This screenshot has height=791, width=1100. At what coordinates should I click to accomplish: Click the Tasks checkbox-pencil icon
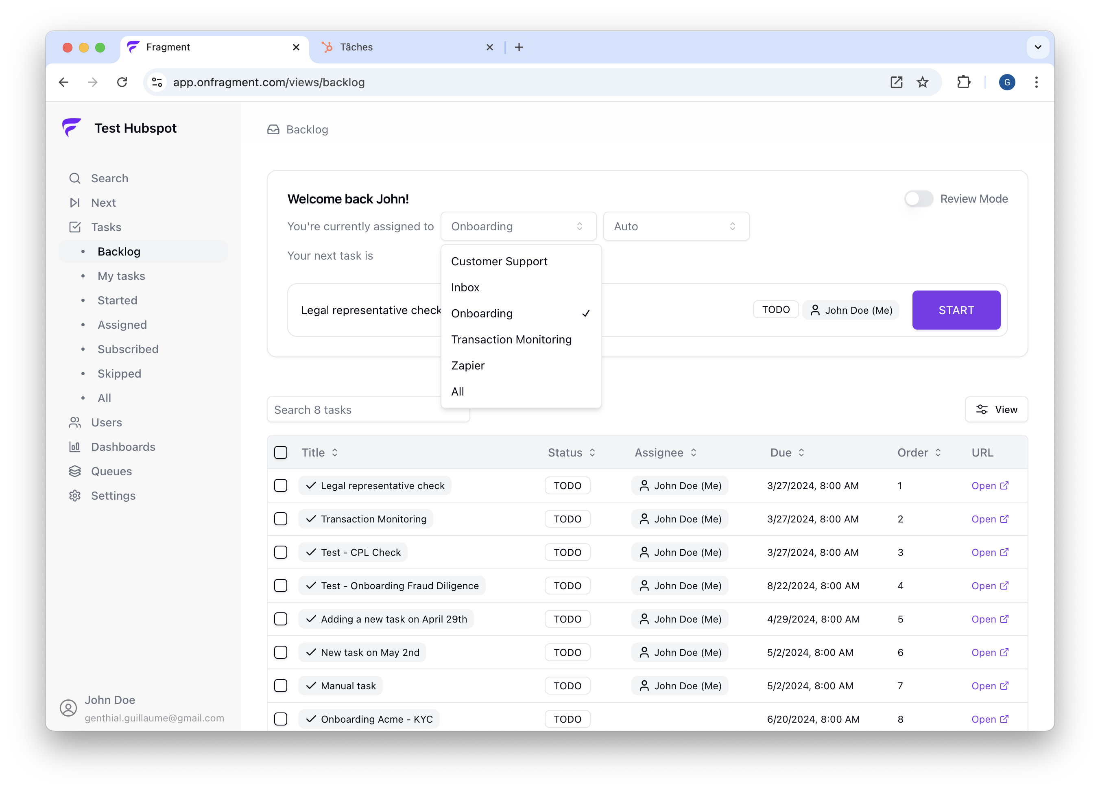coord(75,227)
